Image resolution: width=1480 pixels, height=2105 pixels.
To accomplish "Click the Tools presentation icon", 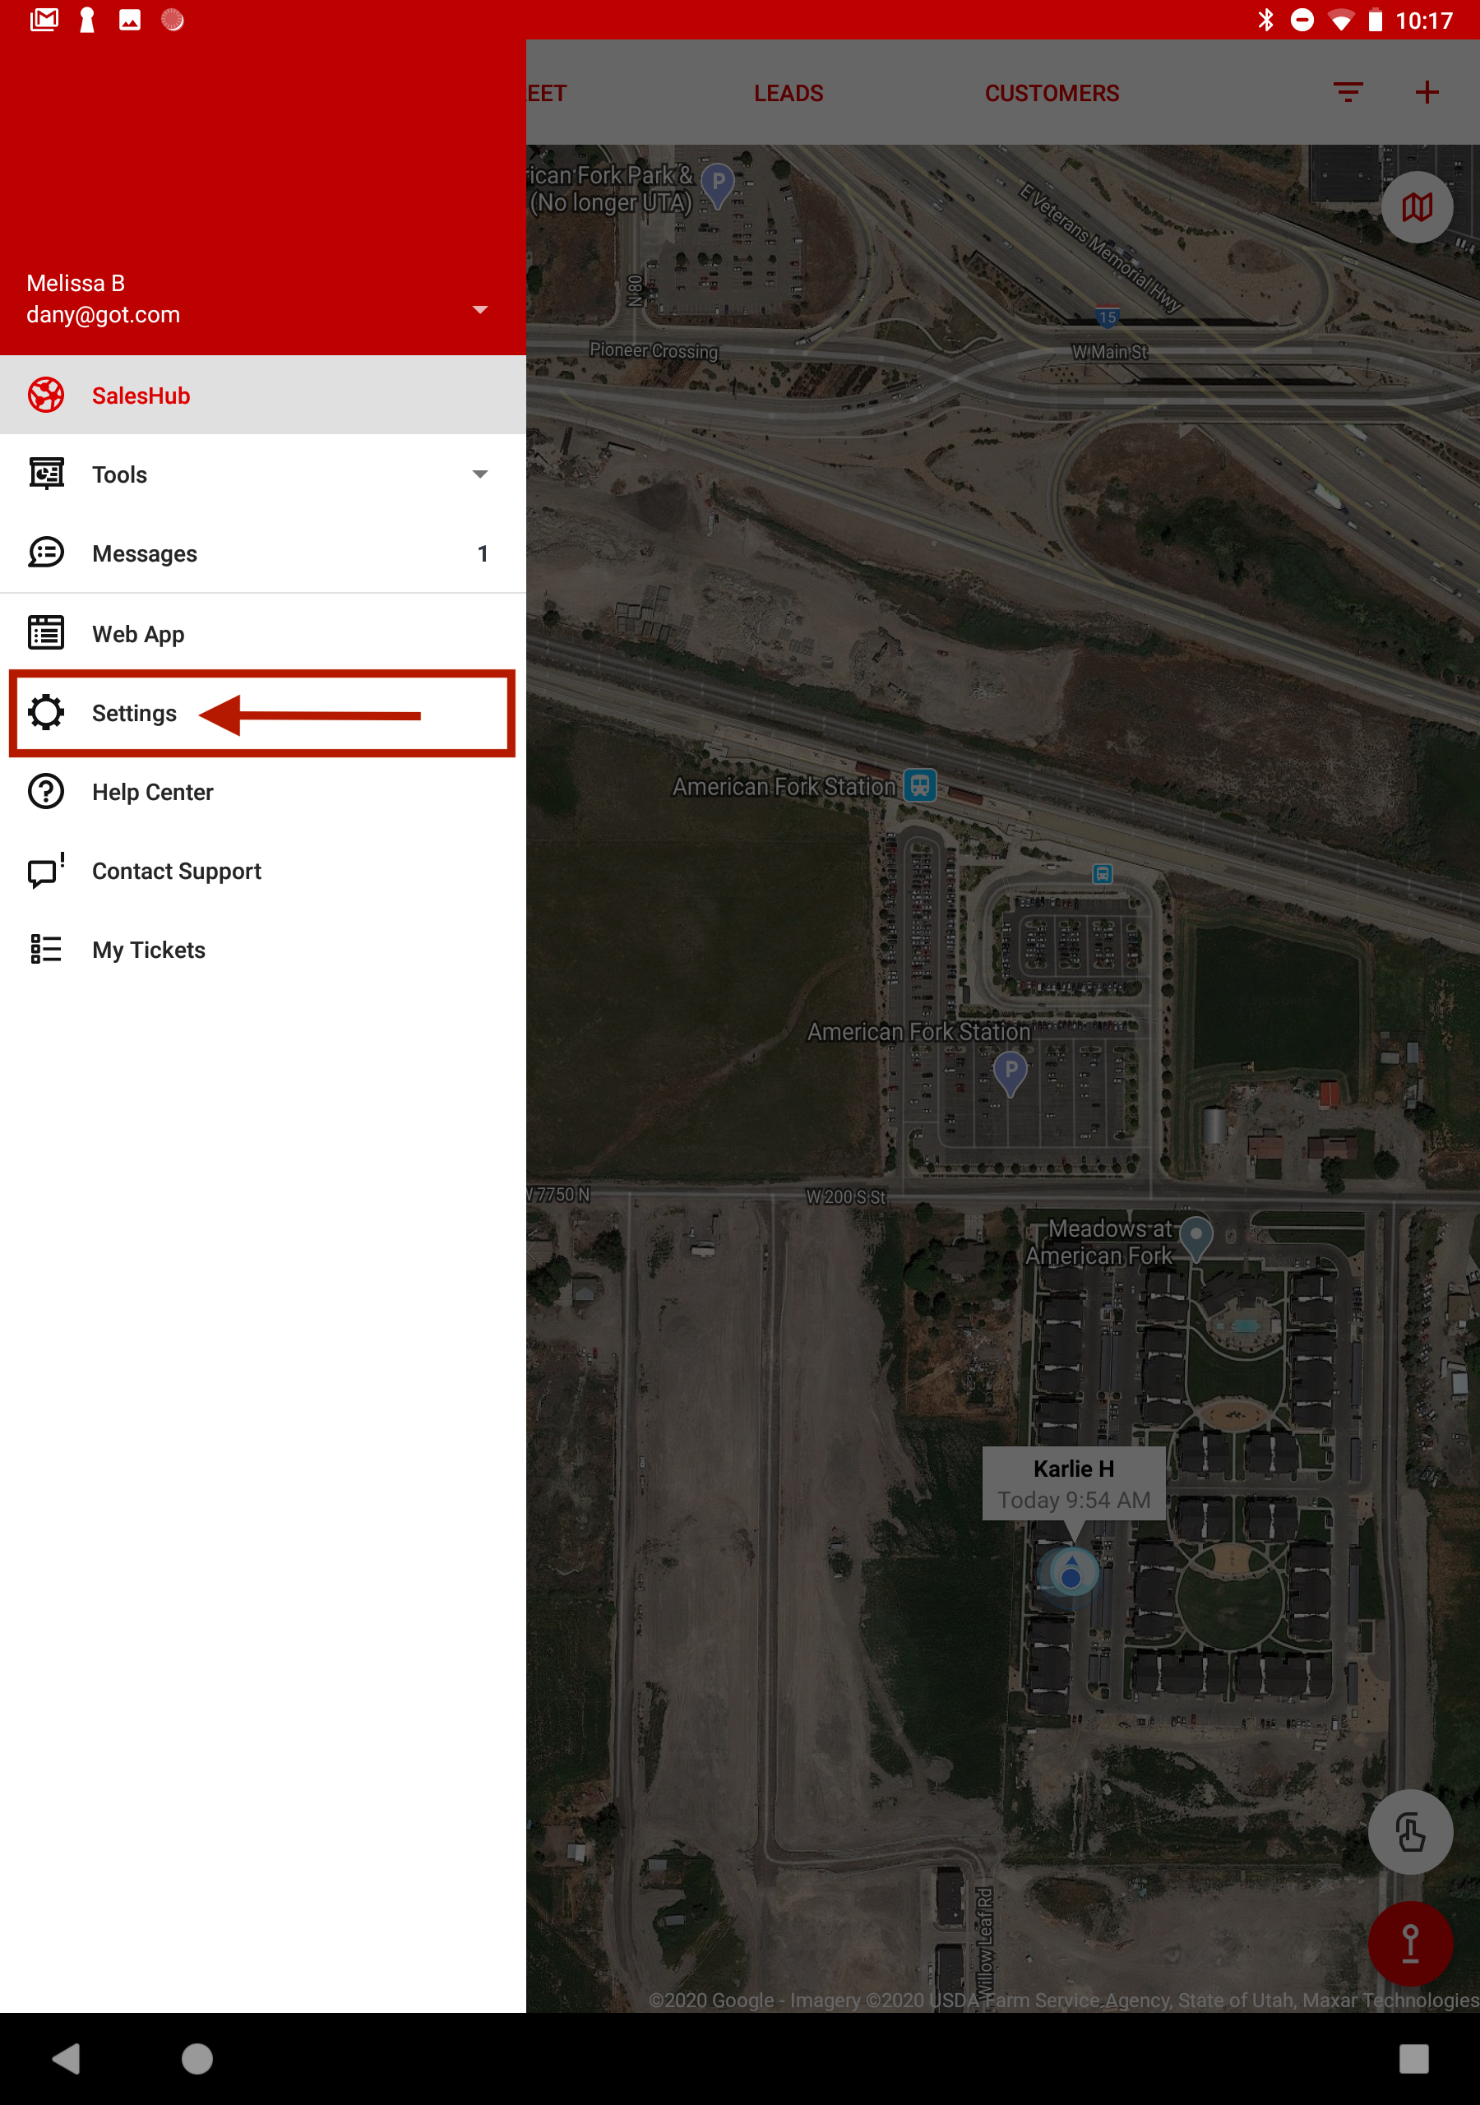I will (x=46, y=474).
